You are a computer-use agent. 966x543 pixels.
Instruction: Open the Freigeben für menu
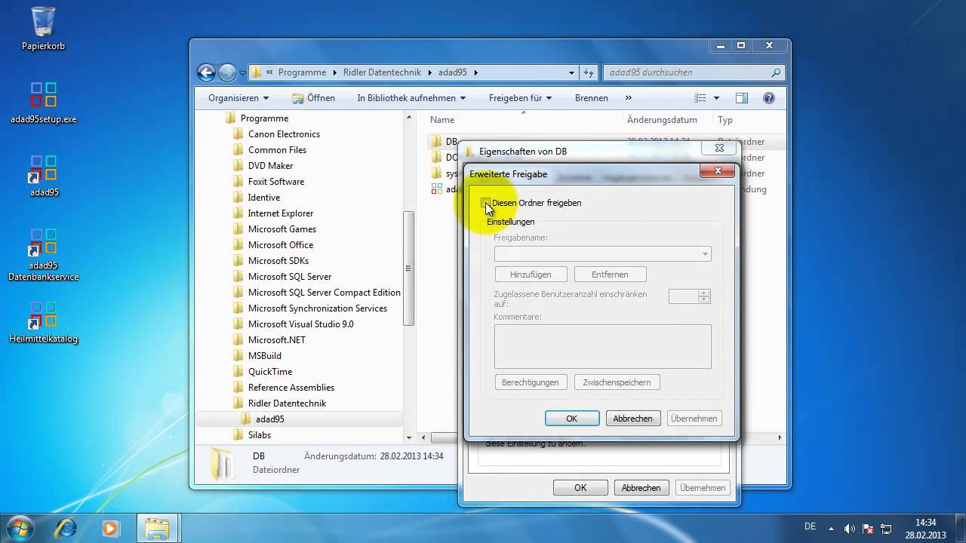pyautogui.click(x=519, y=98)
